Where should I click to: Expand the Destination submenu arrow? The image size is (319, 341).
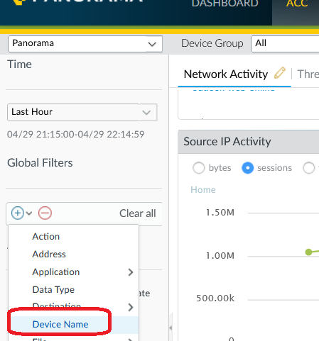point(131,307)
